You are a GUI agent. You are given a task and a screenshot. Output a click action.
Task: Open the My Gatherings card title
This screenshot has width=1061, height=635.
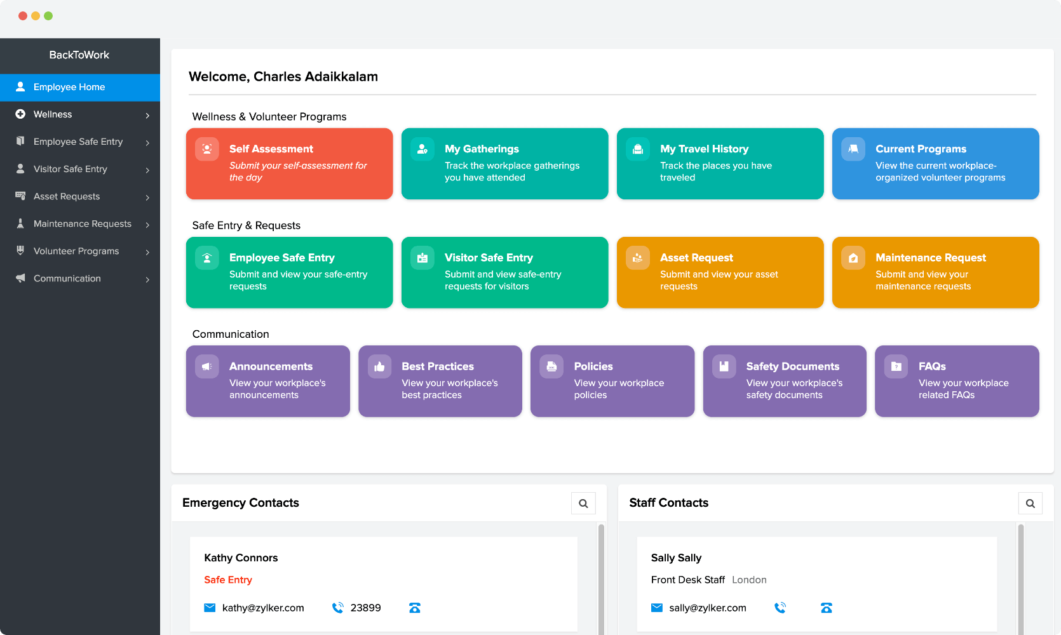pyautogui.click(x=482, y=149)
